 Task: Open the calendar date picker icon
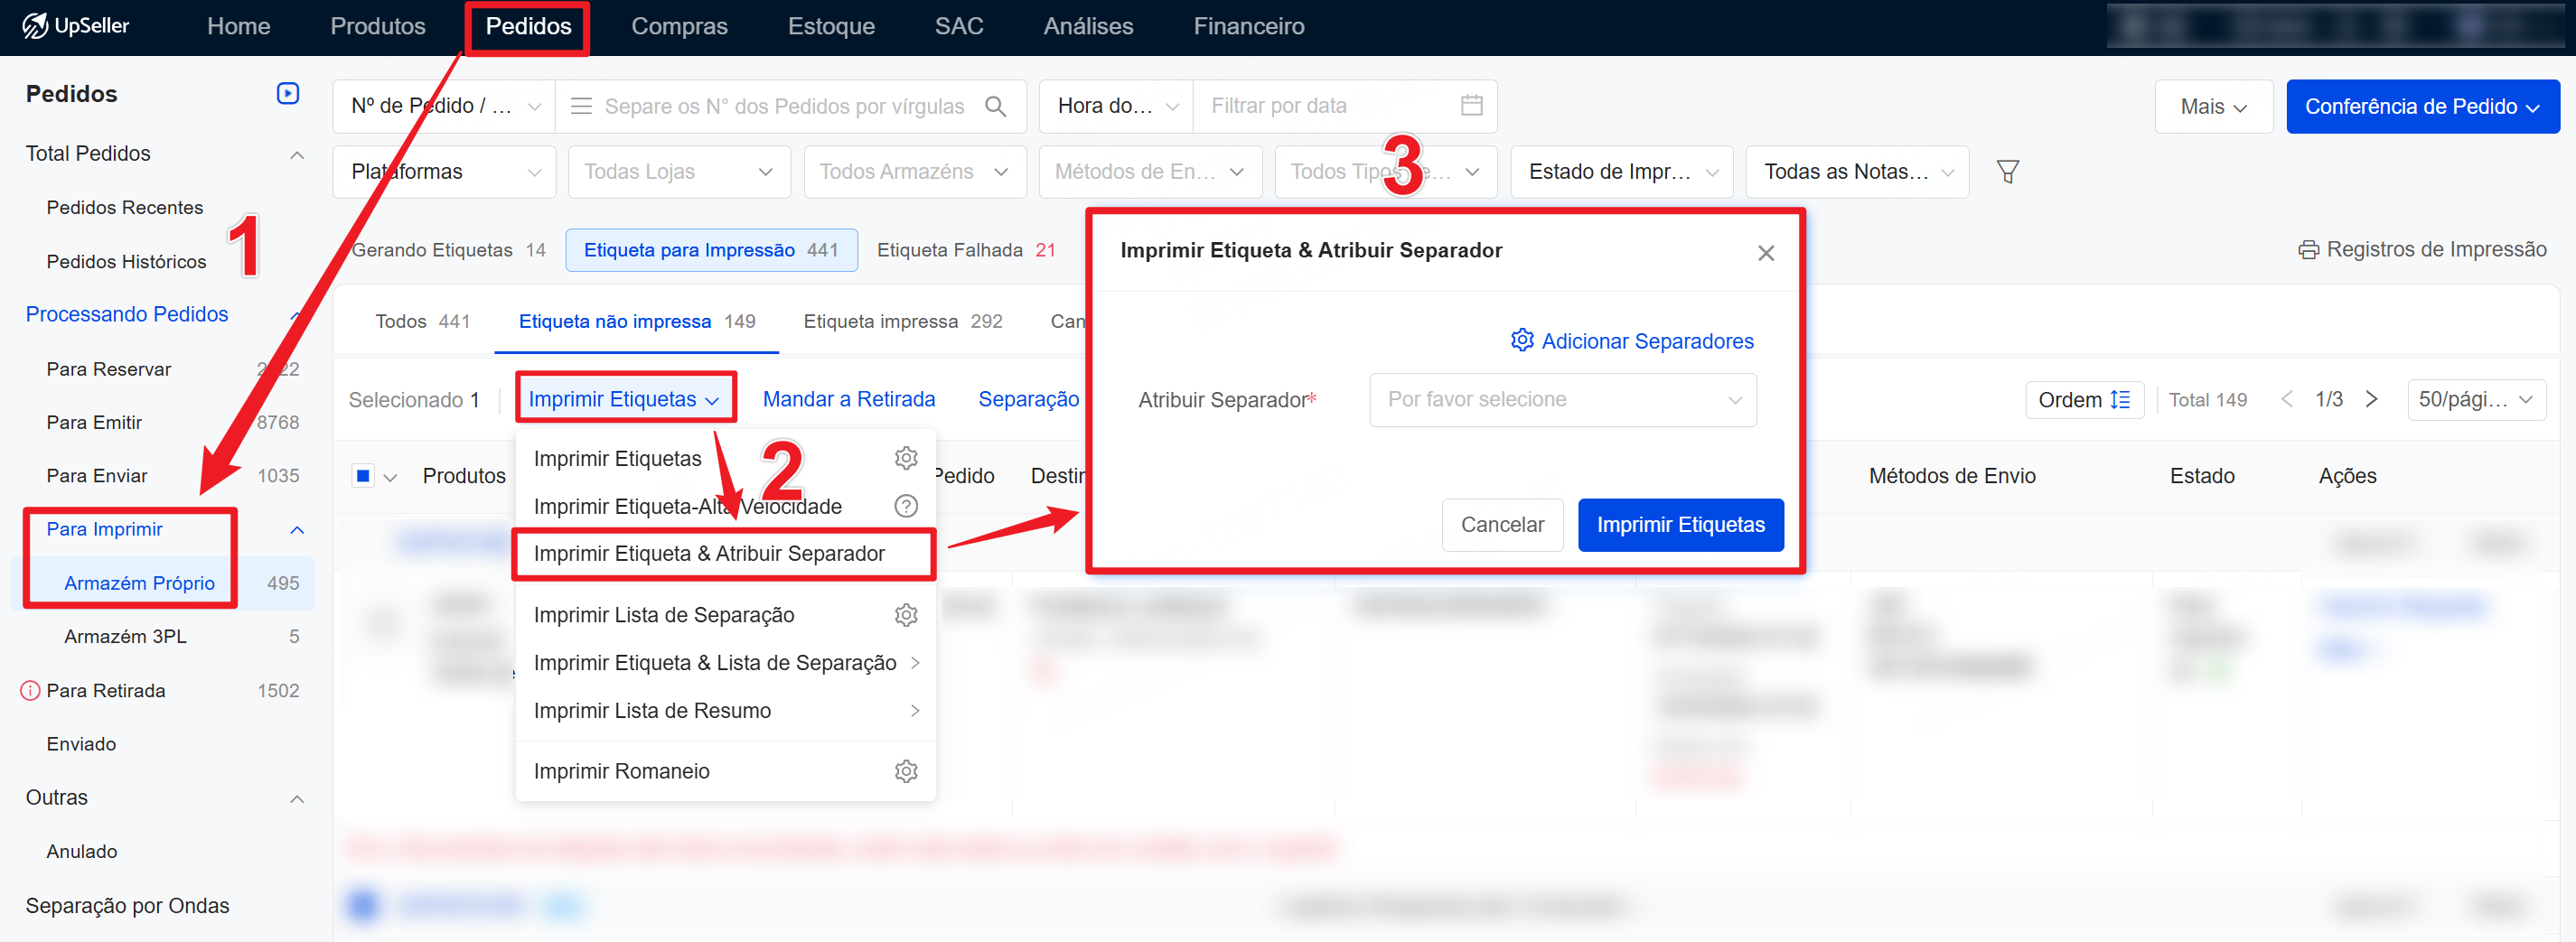point(1471,106)
